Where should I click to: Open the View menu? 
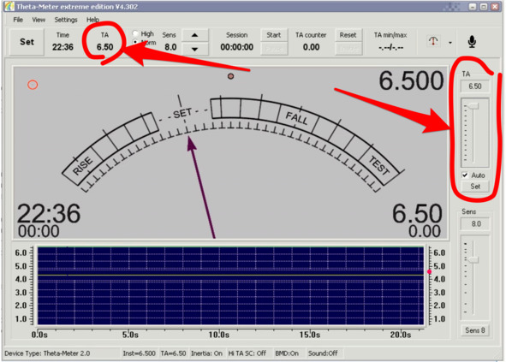click(x=39, y=20)
